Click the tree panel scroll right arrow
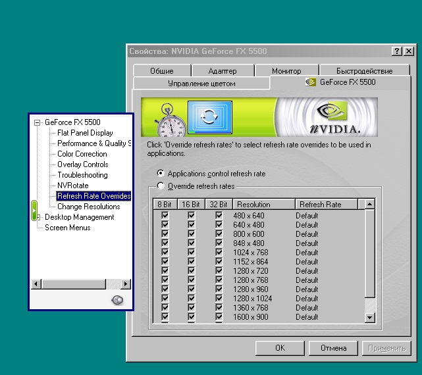The height and width of the screenshot is (375, 422). click(x=126, y=284)
